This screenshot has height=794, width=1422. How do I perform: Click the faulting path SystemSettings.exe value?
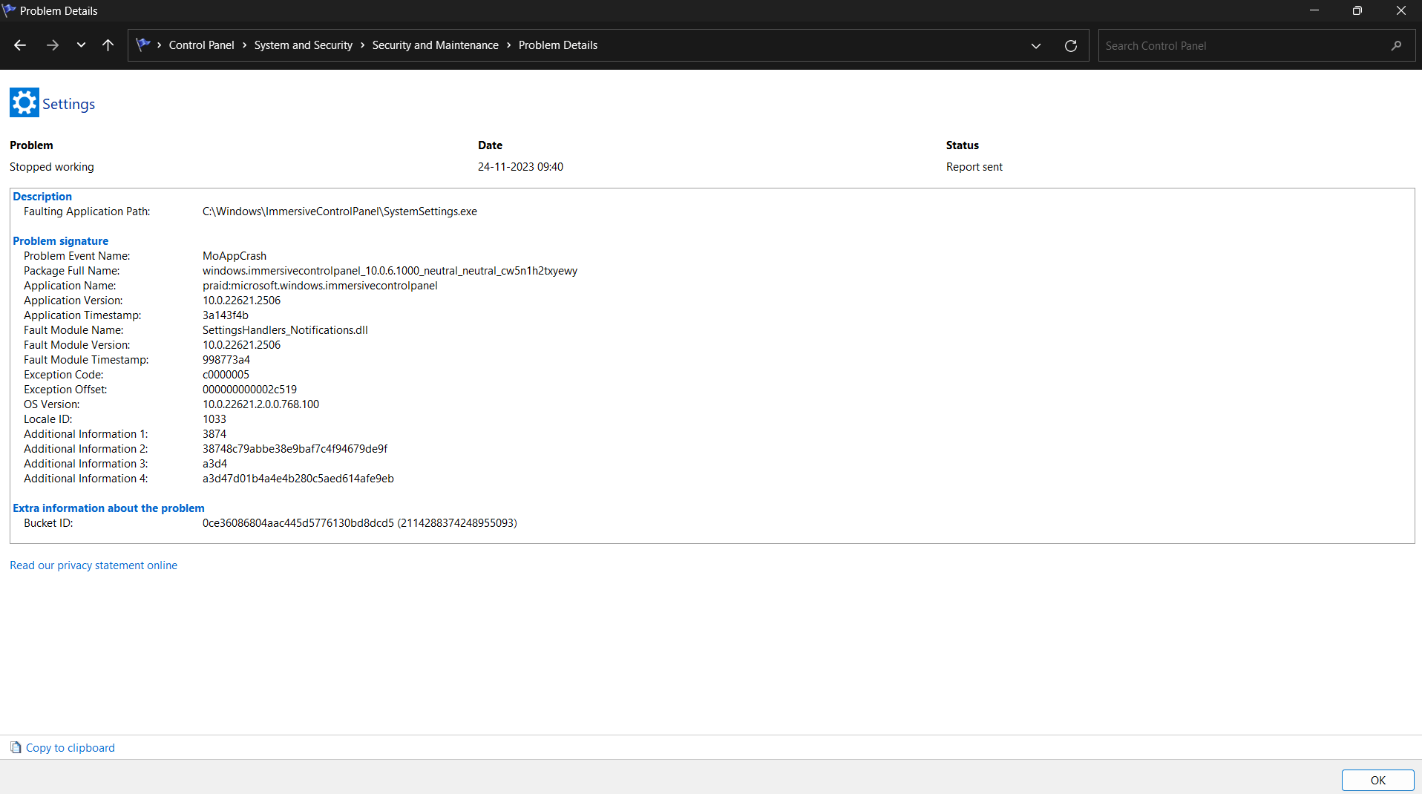pyautogui.click(x=340, y=211)
